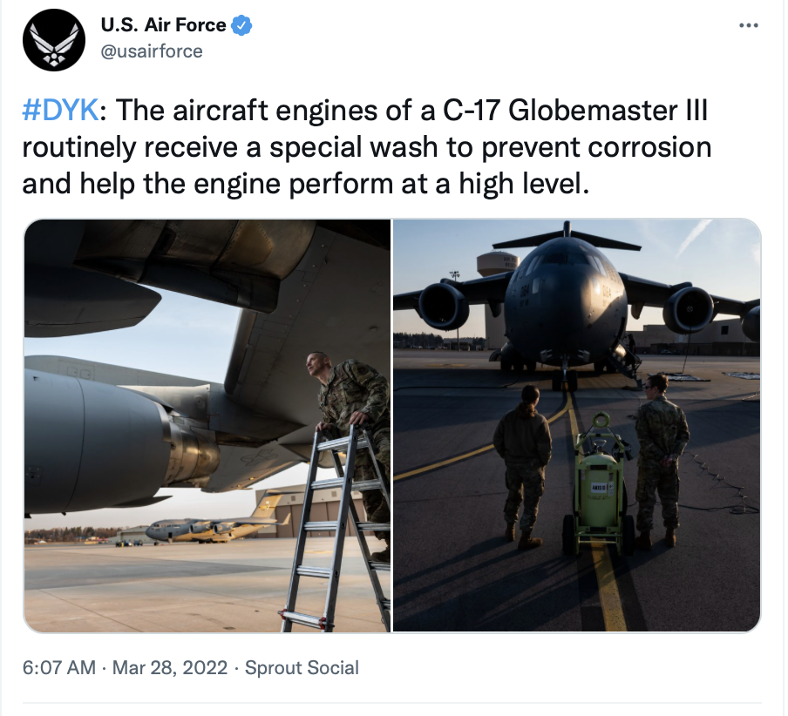
Task: Click the U.S. Air Force profile avatar
Action: pyautogui.click(x=54, y=40)
